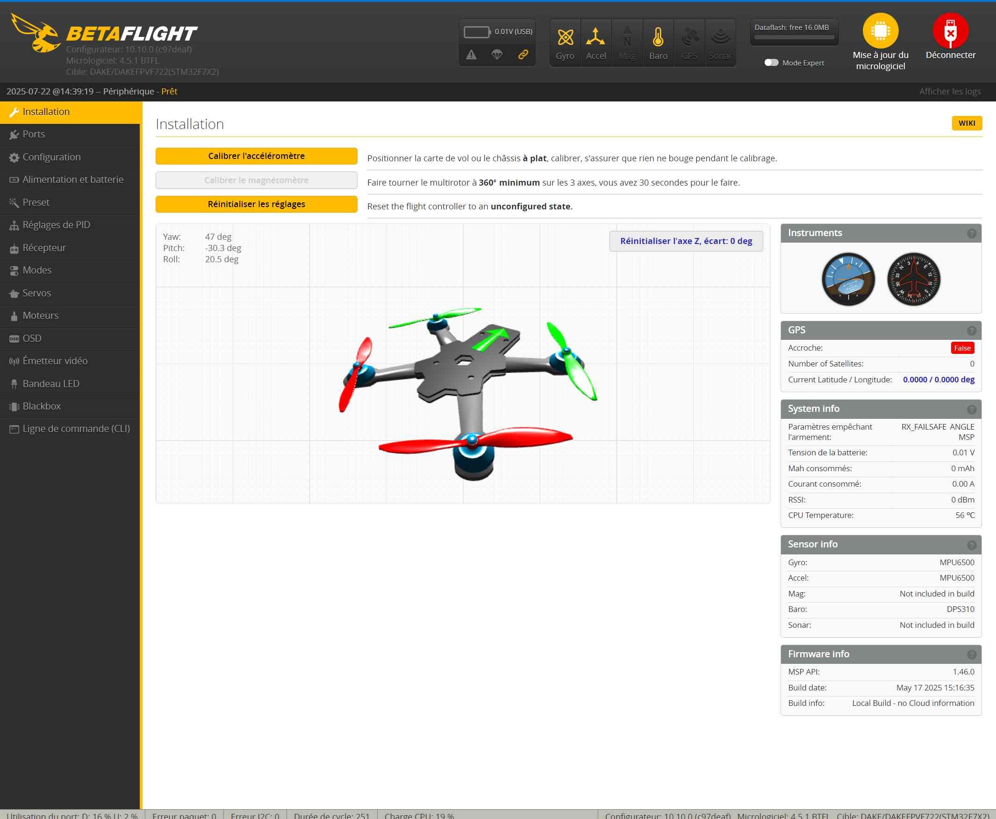Open the WIKI link button

pyautogui.click(x=966, y=123)
